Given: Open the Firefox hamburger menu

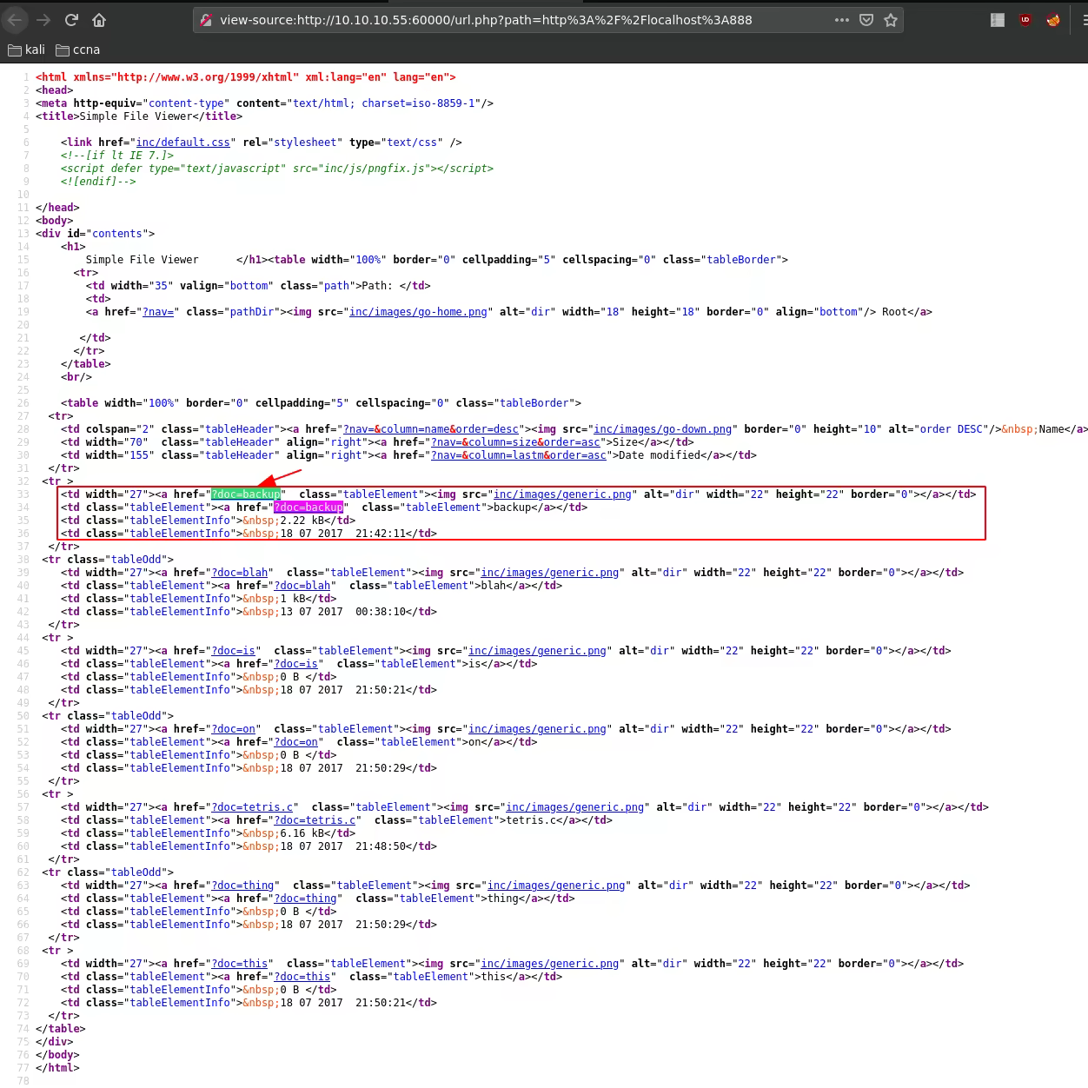Looking at the screenshot, I should pyautogui.click(x=1084, y=20).
